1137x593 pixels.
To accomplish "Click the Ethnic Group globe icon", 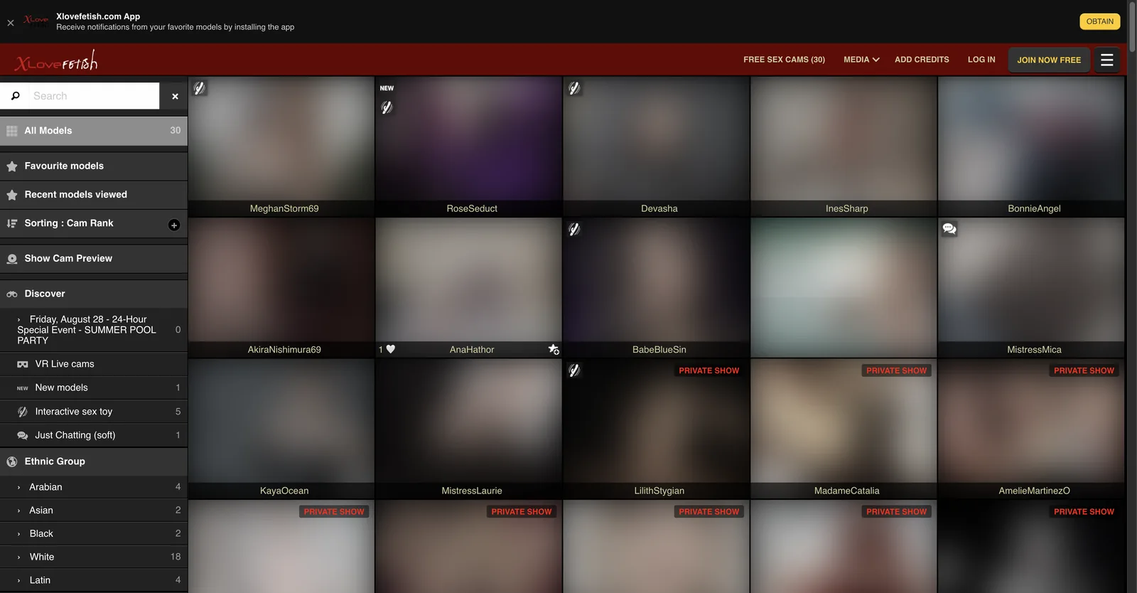I will point(12,461).
